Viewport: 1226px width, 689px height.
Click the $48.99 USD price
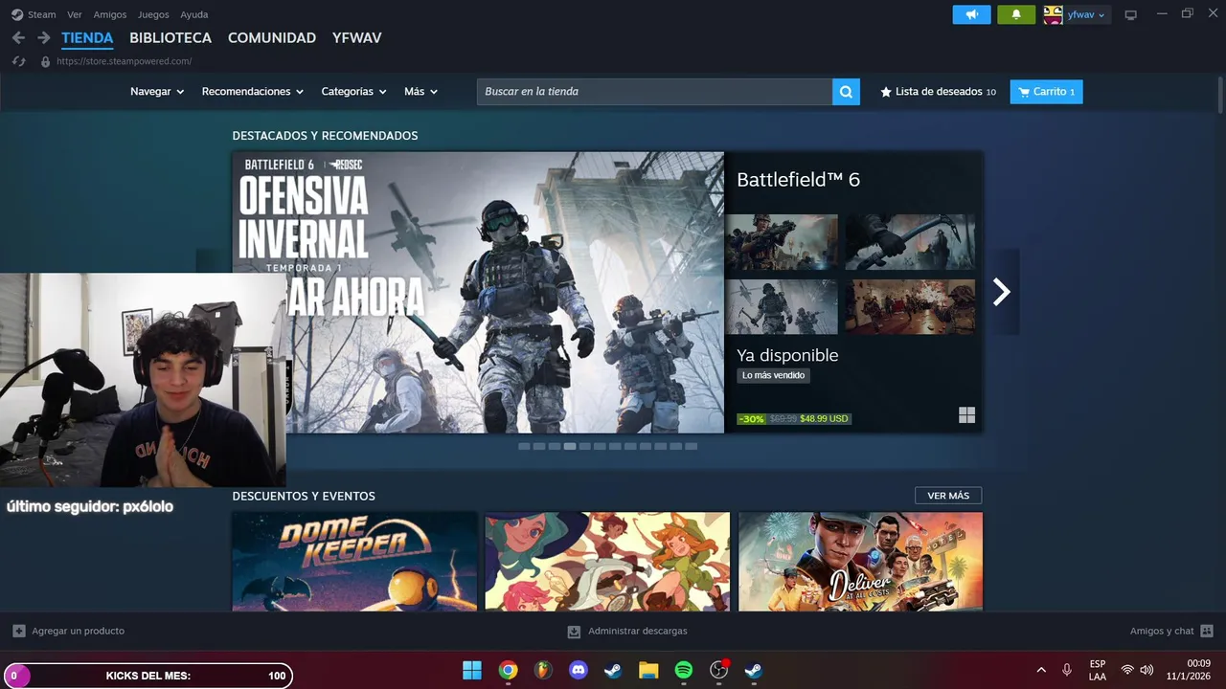pos(825,418)
